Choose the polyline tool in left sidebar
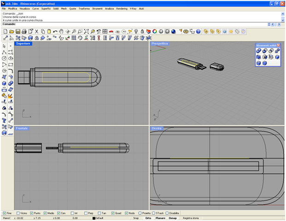This screenshot has width=286, height=221. tap(4, 52)
